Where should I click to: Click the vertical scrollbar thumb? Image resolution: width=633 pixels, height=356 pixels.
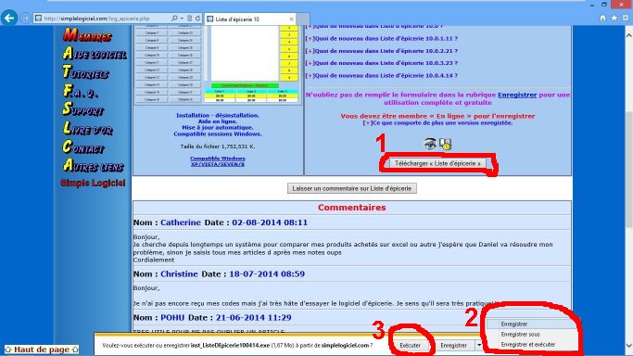coord(628,169)
